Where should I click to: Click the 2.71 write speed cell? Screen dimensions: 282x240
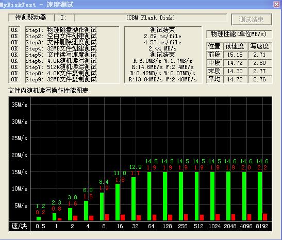(x=259, y=55)
